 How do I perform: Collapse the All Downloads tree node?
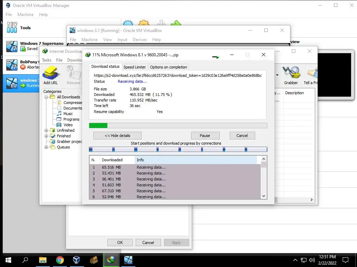[x=46, y=97]
